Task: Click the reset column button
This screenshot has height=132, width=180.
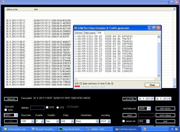Action: point(165,115)
